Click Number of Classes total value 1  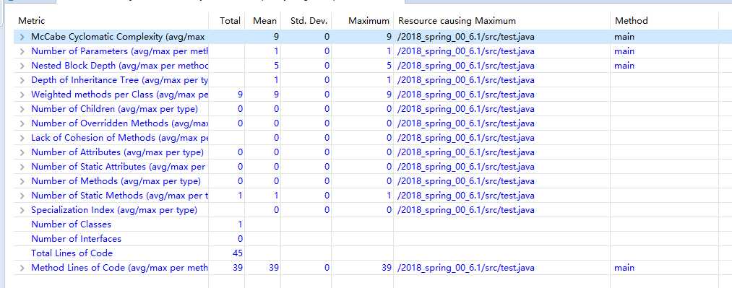(240, 224)
